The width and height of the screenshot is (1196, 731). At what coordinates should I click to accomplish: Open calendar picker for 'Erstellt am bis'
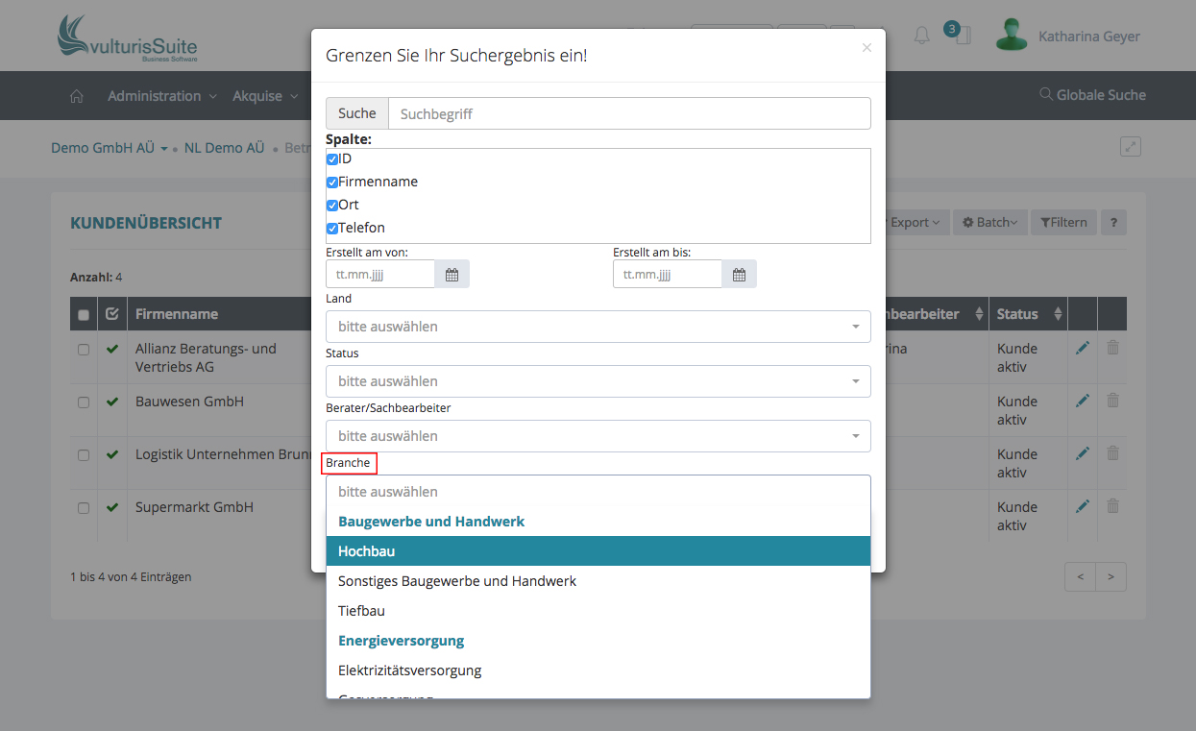click(x=739, y=275)
